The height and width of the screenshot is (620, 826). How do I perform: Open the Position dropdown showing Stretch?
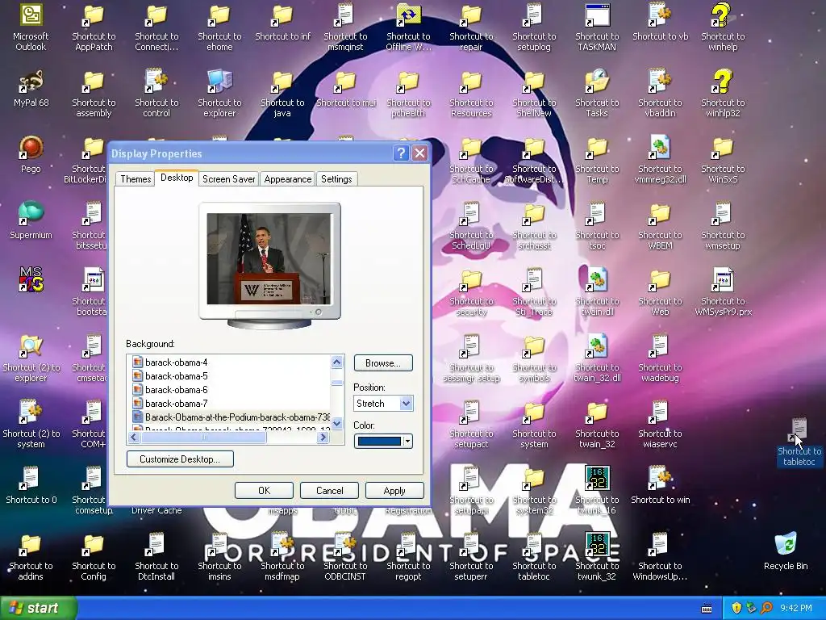coord(383,404)
